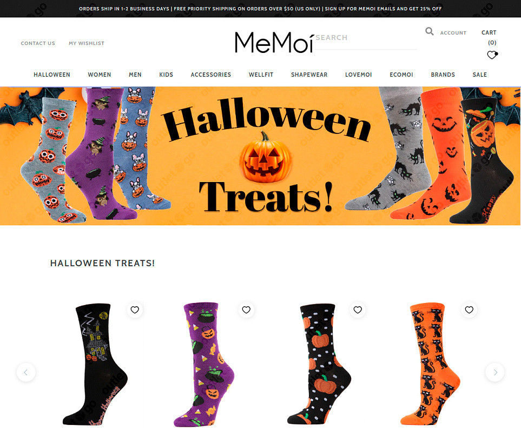Open the wishlist heart icon under Cart
521x432 pixels.
pos(492,55)
